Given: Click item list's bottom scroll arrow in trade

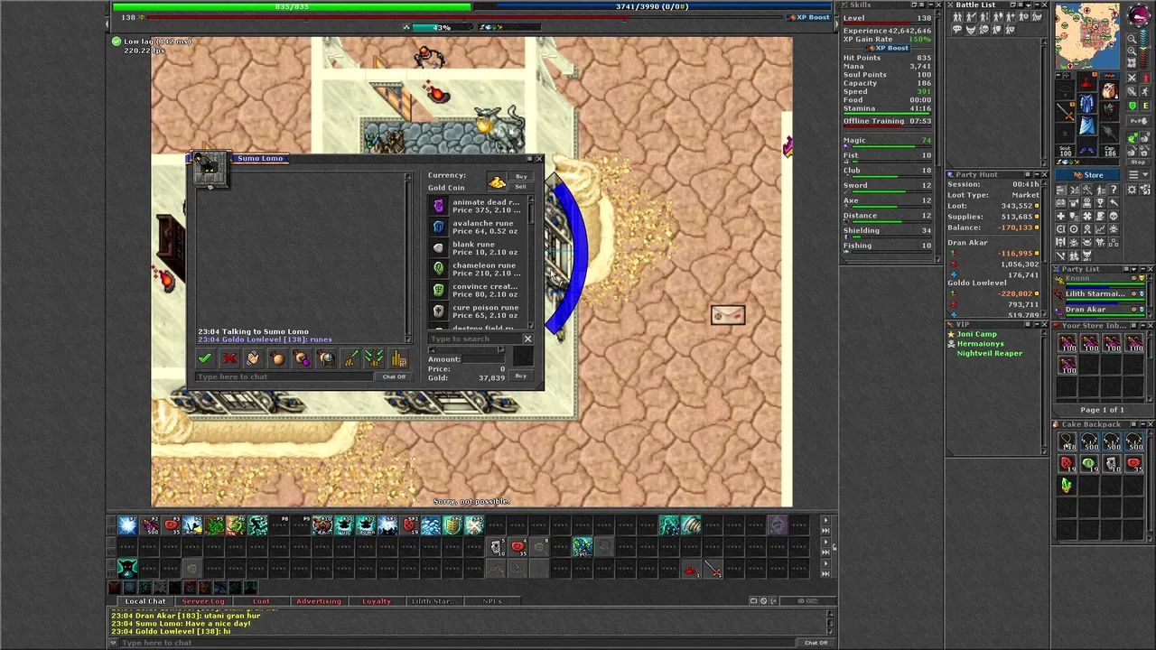Looking at the screenshot, I should (x=531, y=325).
